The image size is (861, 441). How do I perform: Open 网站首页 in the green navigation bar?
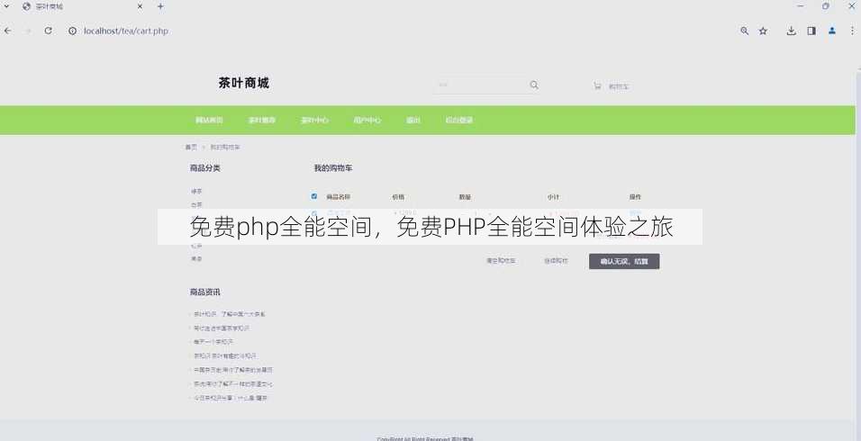click(x=209, y=120)
